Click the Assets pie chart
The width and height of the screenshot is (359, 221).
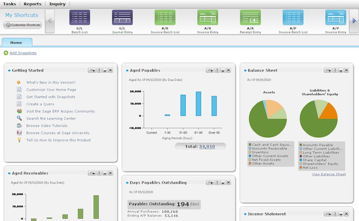click(x=268, y=119)
